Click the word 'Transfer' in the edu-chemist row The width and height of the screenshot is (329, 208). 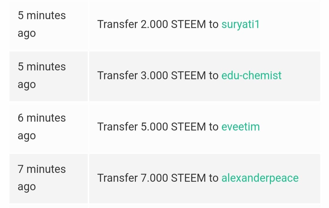point(118,76)
